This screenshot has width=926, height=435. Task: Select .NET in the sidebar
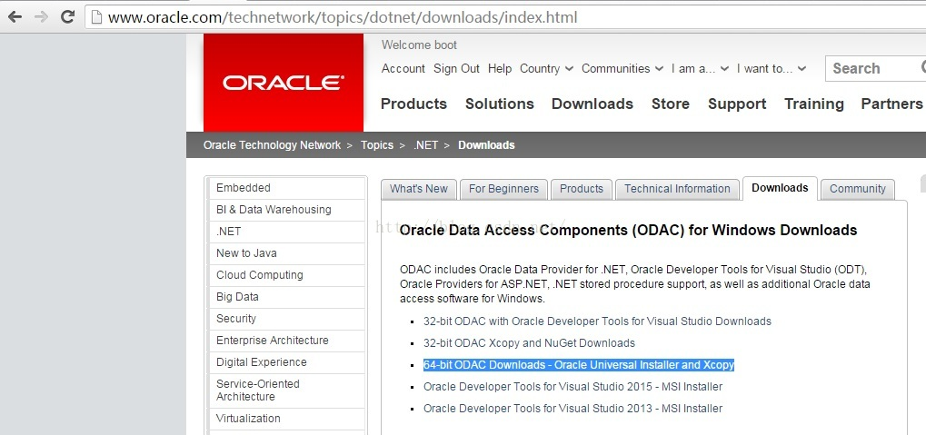pos(287,232)
